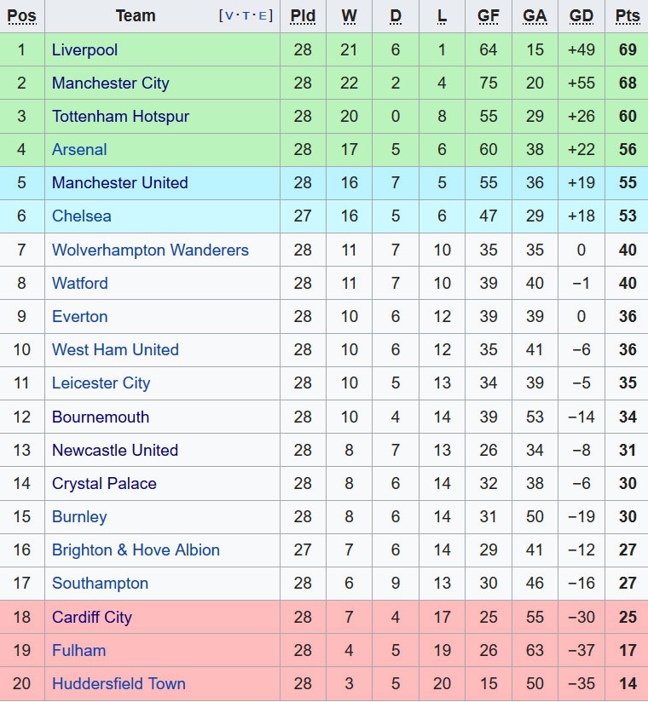Select the Chelsea team link
The image size is (648, 702).
[x=81, y=216]
